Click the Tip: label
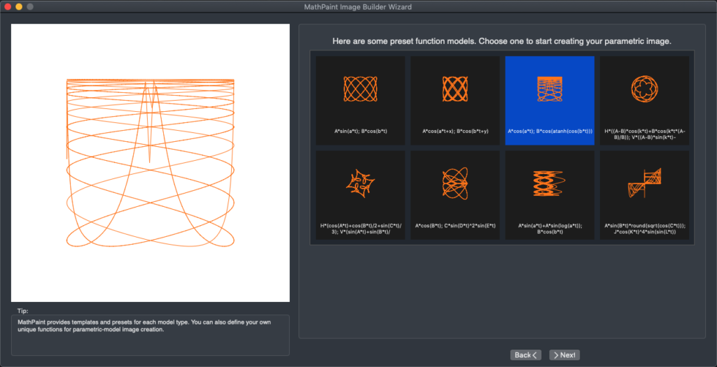The image size is (717, 367). pos(23,310)
